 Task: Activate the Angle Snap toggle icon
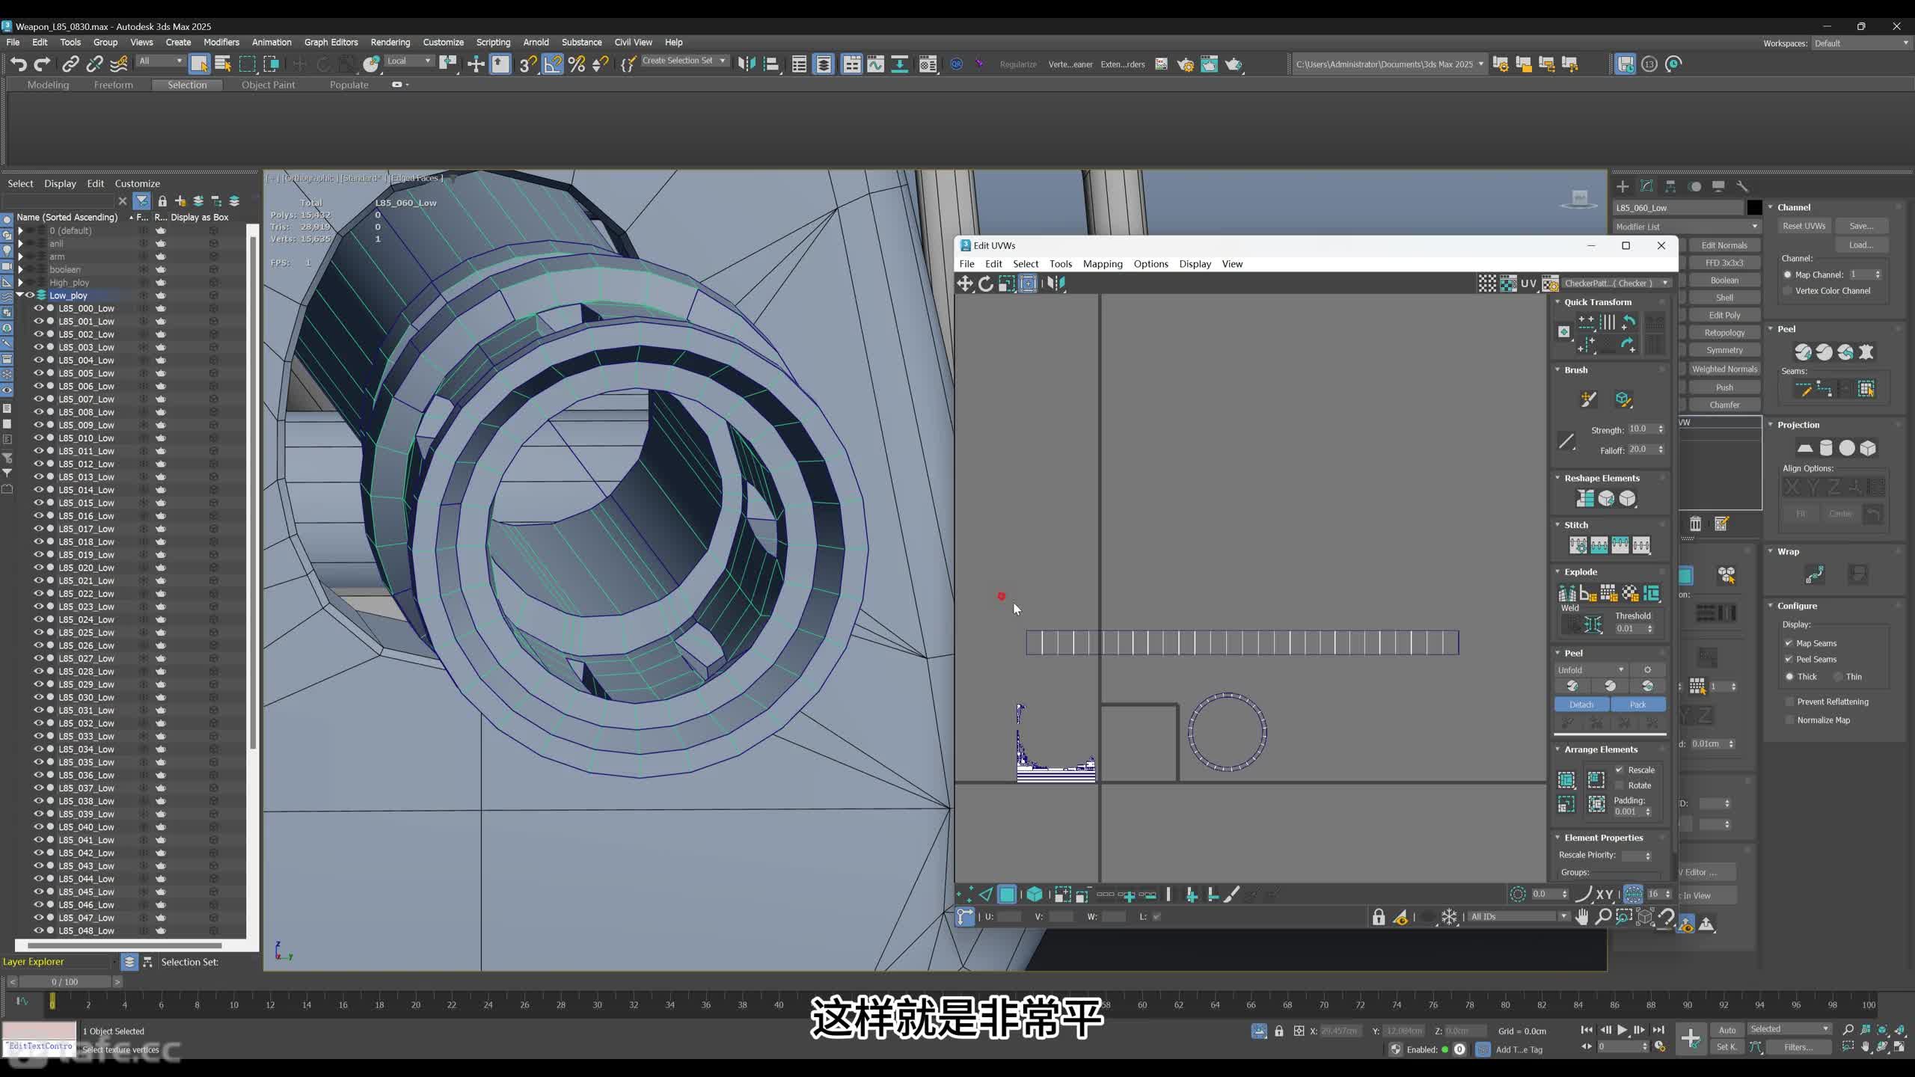coord(552,64)
